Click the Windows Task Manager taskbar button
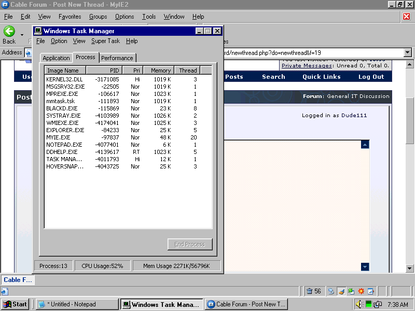This screenshot has width=415, height=311. (x=161, y=304)
